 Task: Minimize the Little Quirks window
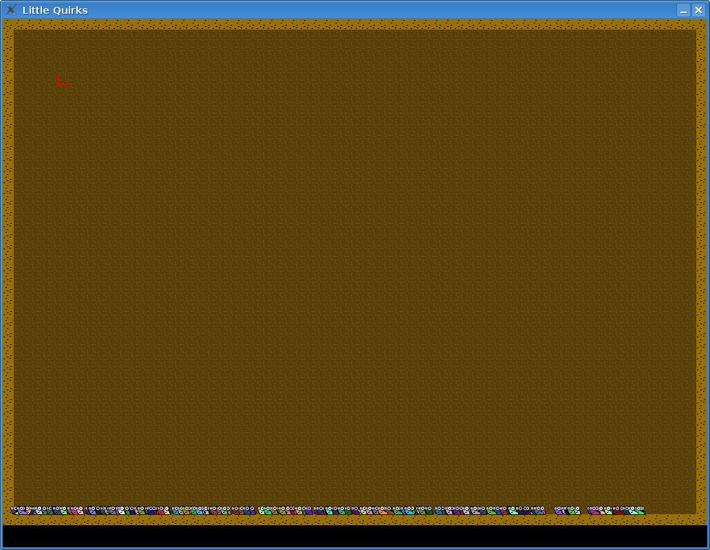point(683,10)
